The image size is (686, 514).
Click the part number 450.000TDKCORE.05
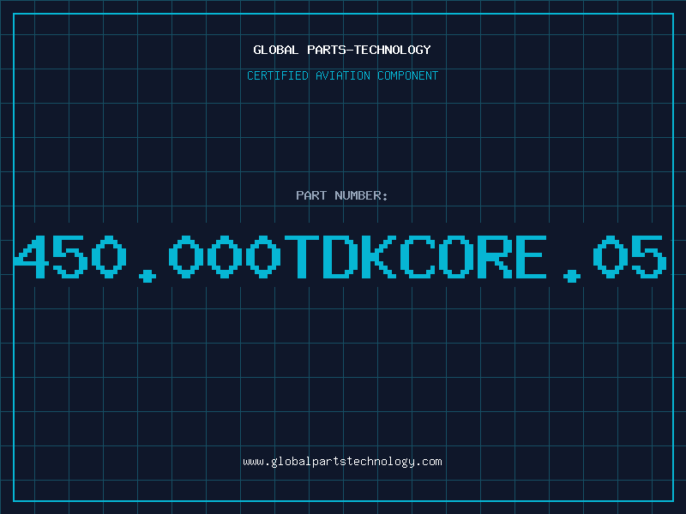(340, 258)
